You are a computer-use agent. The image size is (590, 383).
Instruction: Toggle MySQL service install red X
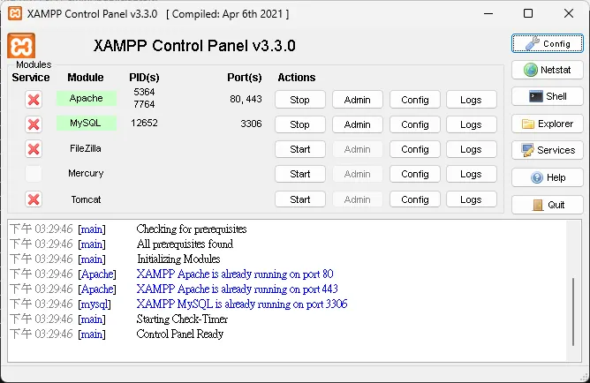point(34,124)
